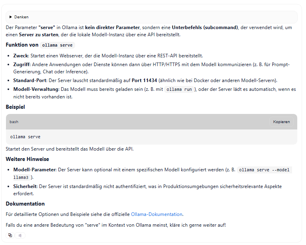The image size is (306, 245).
Task: Click the bold 'Port 11434' text
Action: pyautogui.click(x=144, y=80)
